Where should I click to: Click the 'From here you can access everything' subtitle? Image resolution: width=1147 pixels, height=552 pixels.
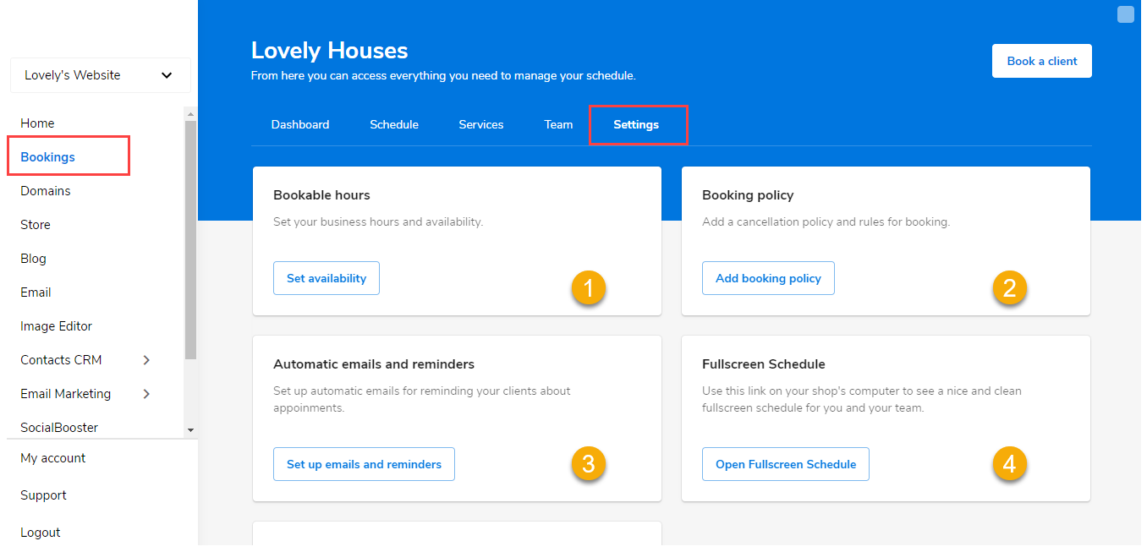(x=443, y=75)
